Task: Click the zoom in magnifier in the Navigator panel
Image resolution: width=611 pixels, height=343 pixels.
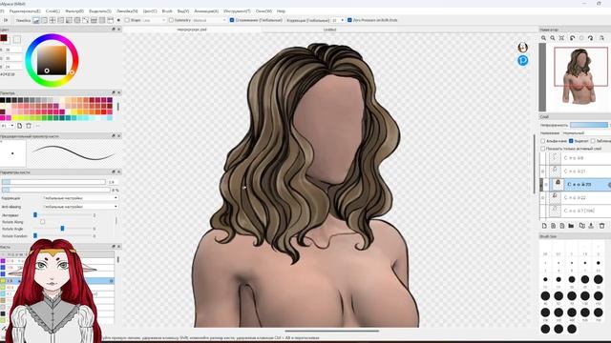Action: point(543,38)
